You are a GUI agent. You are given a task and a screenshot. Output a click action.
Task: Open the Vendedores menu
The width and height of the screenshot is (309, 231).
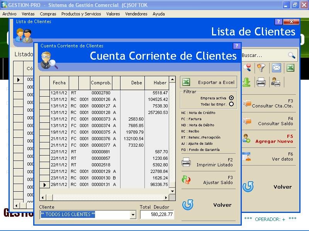pyautogui.click(x=136, y=14)
